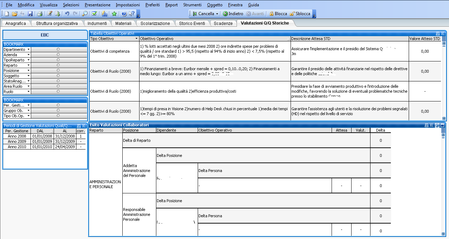Activate the What's This pointer help
The width and height of the screenshot is (449, 239).
131,14
